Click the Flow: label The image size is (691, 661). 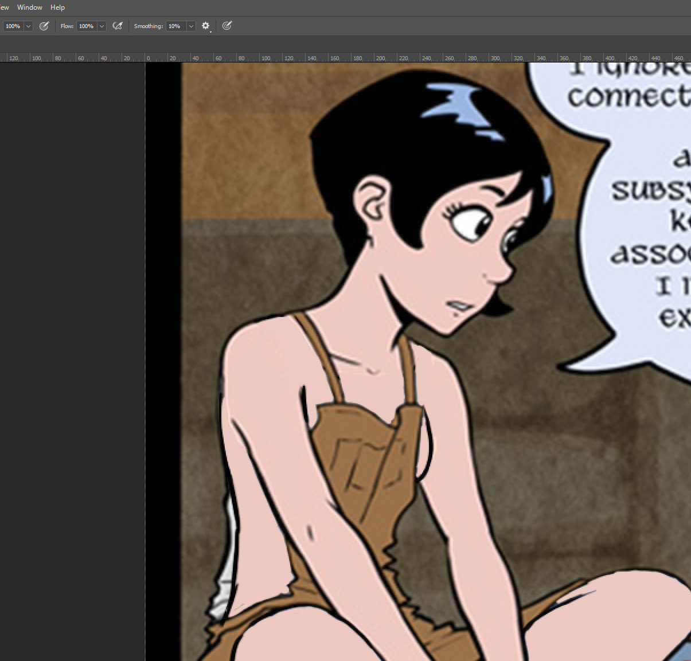(x=67, y=26)
